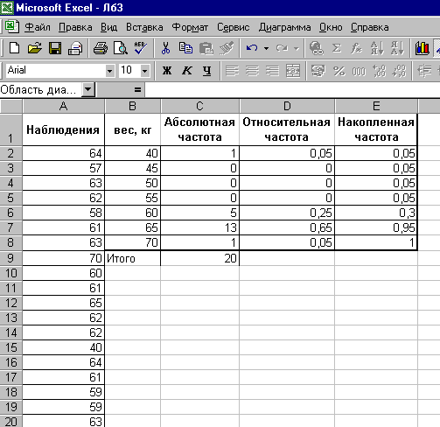Click the Copy icon
The height and width of the screenshot is (427, 440).
[x=185, y=48]
